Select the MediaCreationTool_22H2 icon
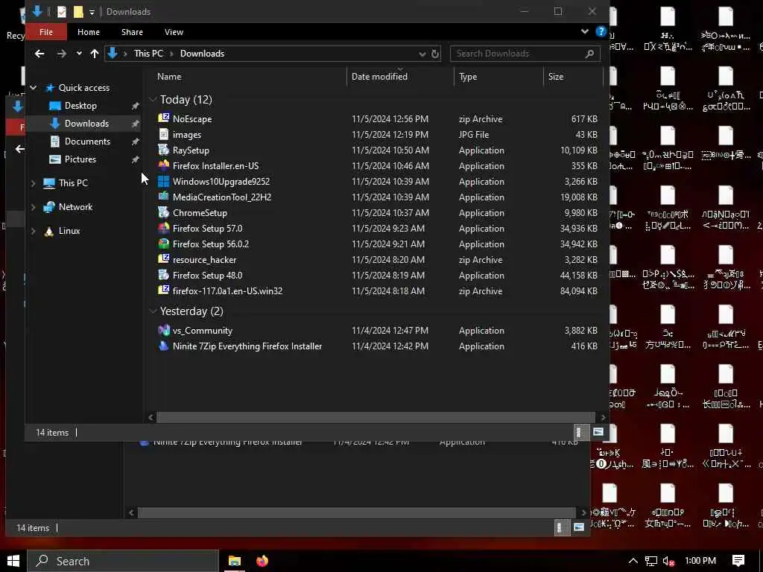 pos(163,197)
